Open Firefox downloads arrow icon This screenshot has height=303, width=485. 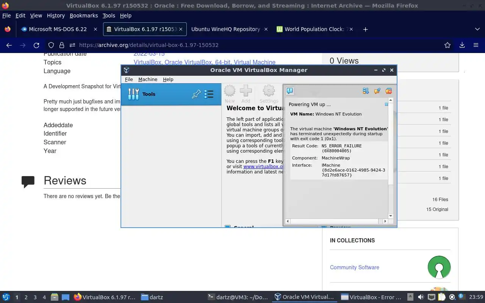click(x=462, y=45)
